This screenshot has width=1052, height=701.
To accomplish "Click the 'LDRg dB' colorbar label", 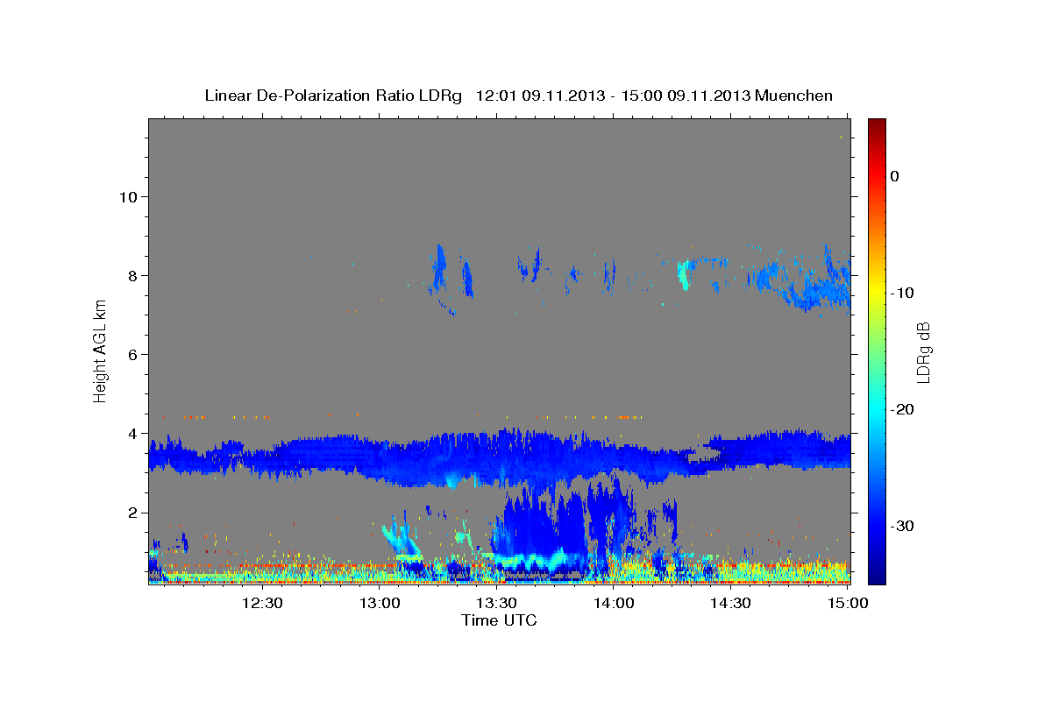I will pyautogui.click(x=922, y=353).
